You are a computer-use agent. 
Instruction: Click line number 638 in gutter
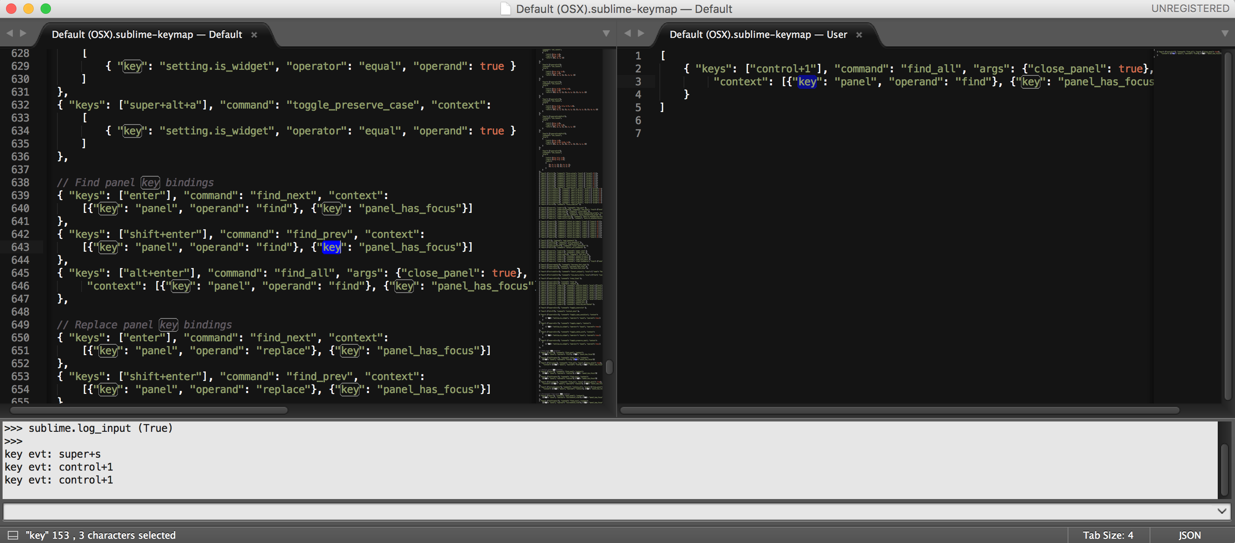point(20,182)
